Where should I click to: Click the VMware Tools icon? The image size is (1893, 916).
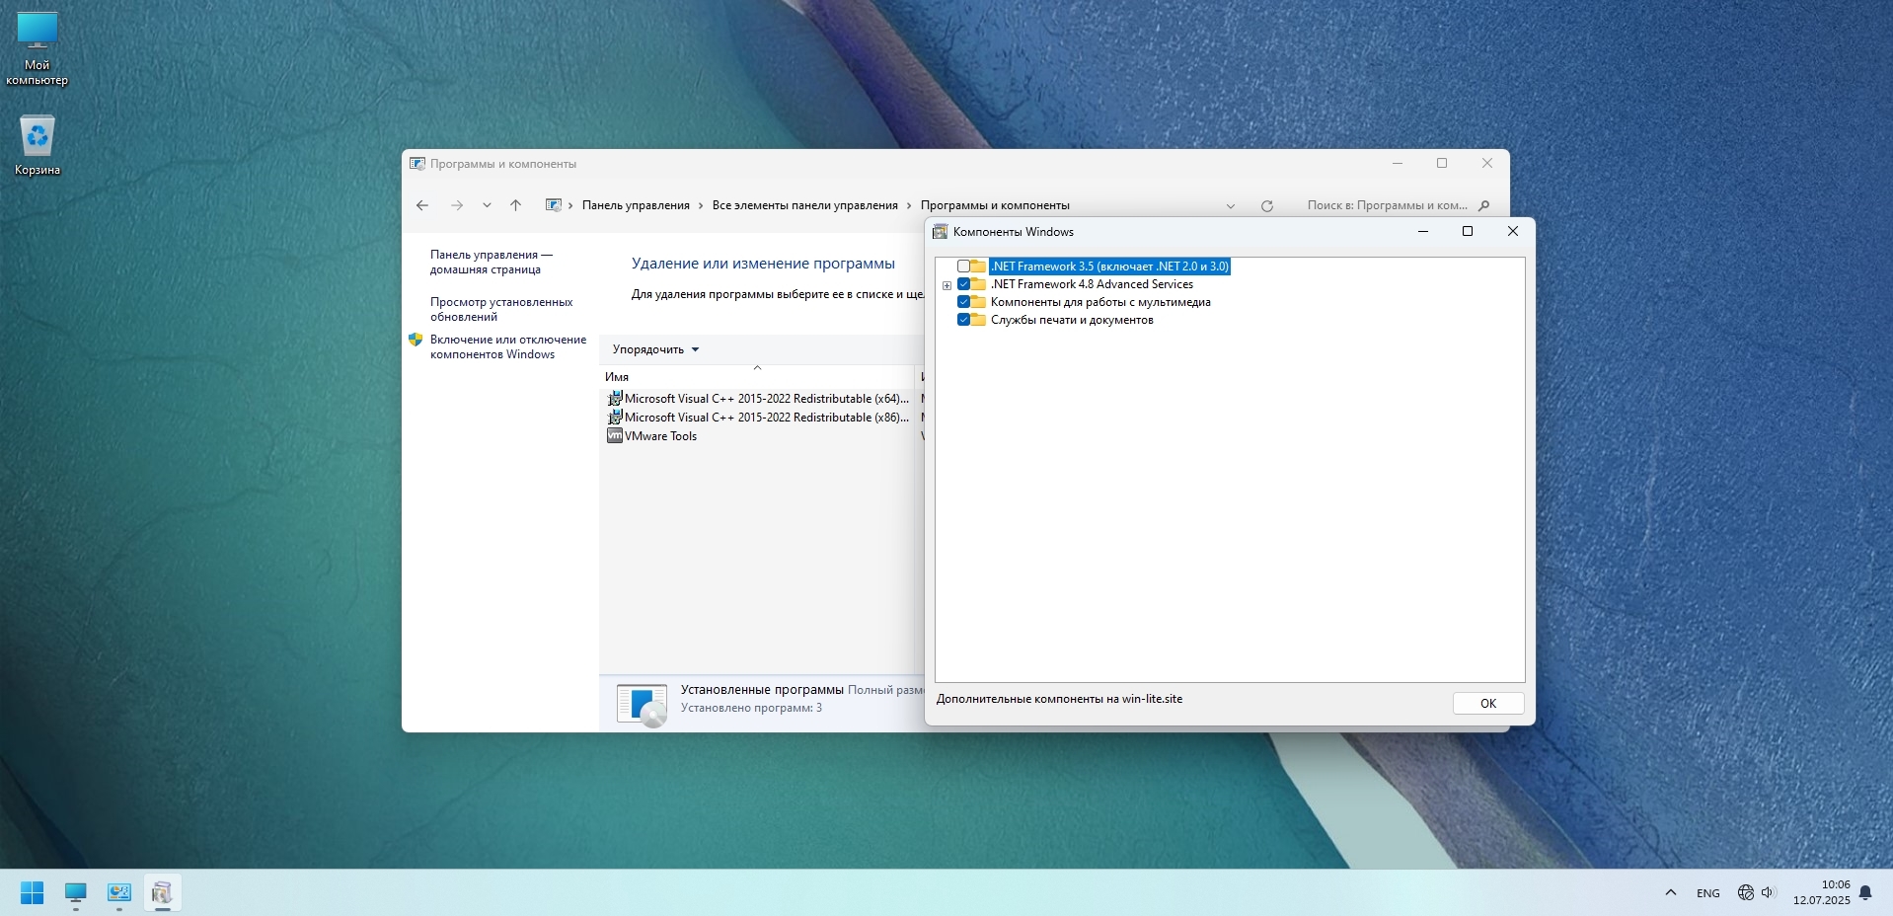[615, 436]
